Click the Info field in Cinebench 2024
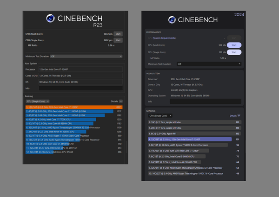Screen dimensions: 279x197 coord(206,101)
